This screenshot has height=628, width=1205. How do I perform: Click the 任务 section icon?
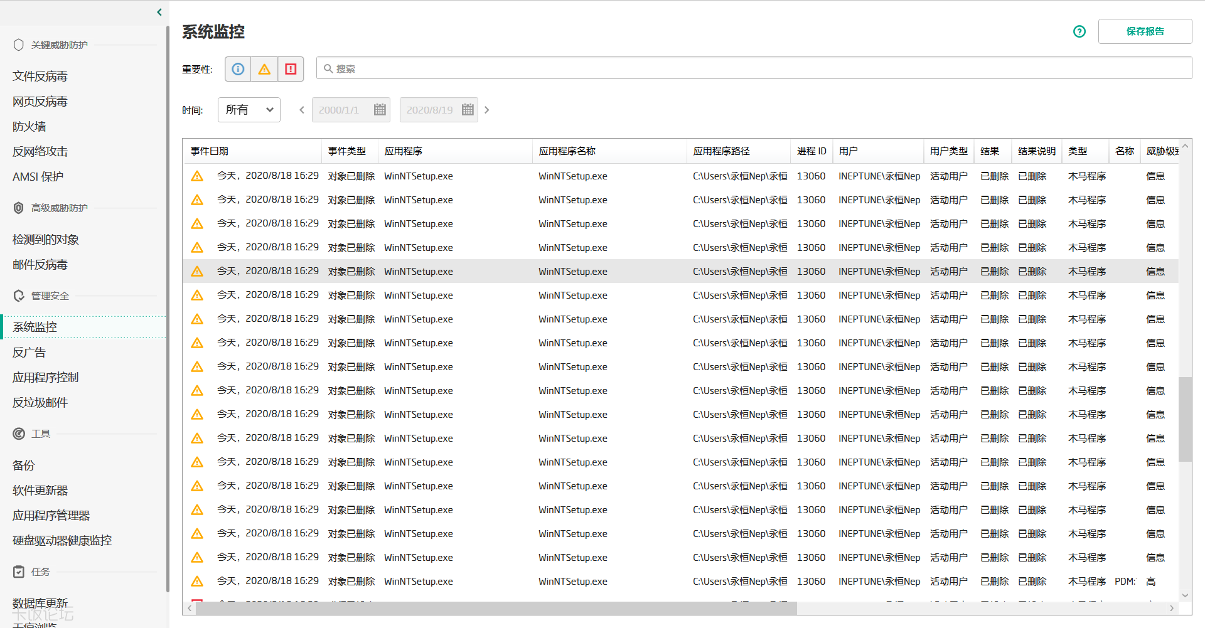pos(19,572)
